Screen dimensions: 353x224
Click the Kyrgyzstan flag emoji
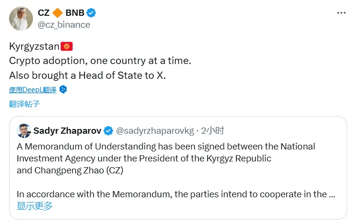click(x=67, y=46)
